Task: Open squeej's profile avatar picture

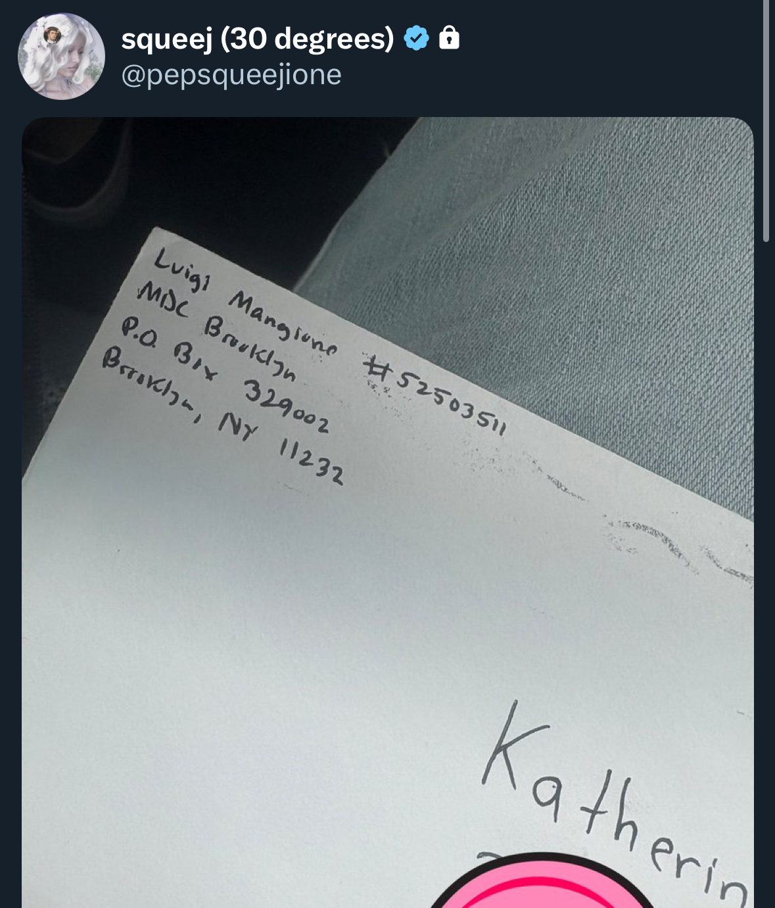Action: pos(61,57)
